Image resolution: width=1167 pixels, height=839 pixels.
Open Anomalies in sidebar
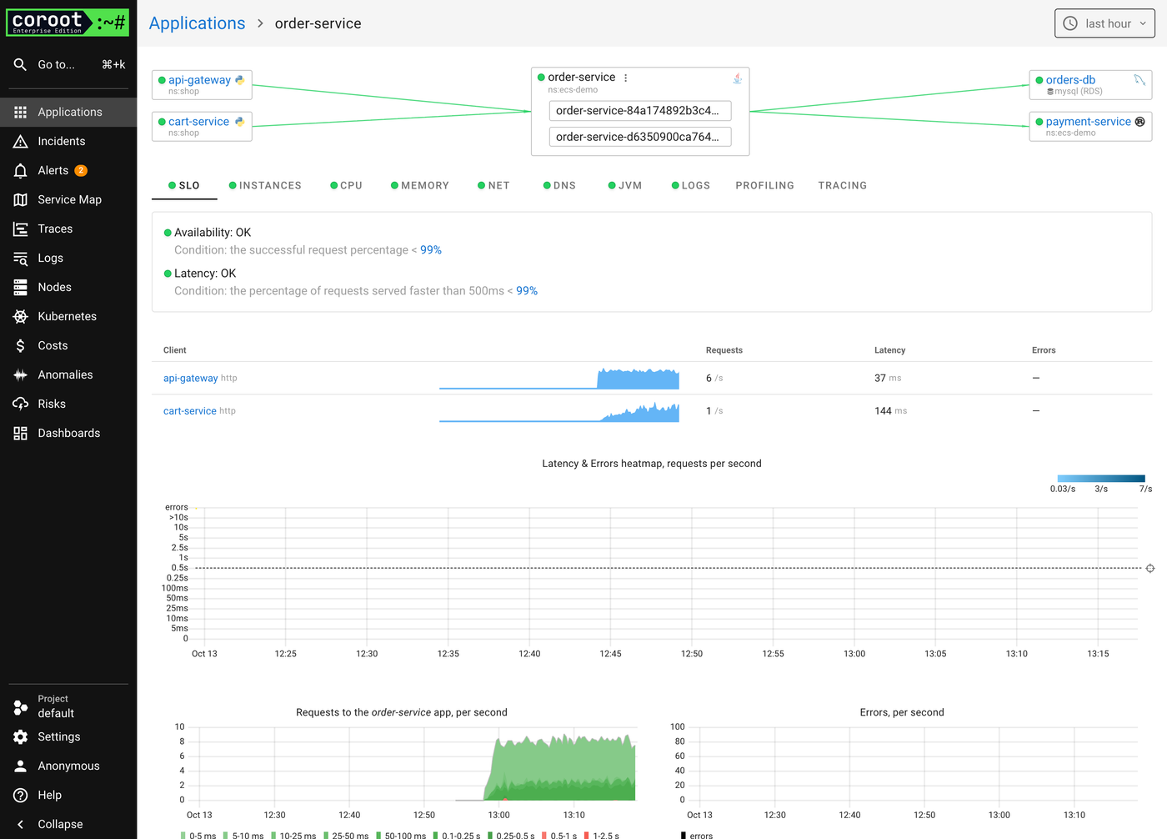pos(68,374)
